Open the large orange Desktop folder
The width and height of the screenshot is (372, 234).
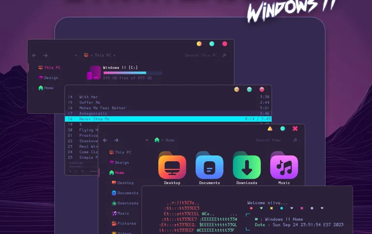[172, 168]
